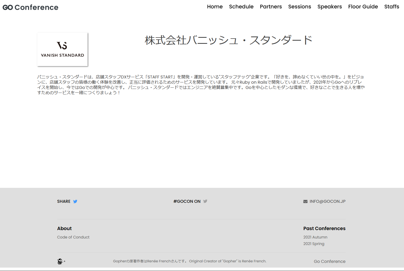Open the #GOCON ON link
404x271 pixels.
(187, 201)
